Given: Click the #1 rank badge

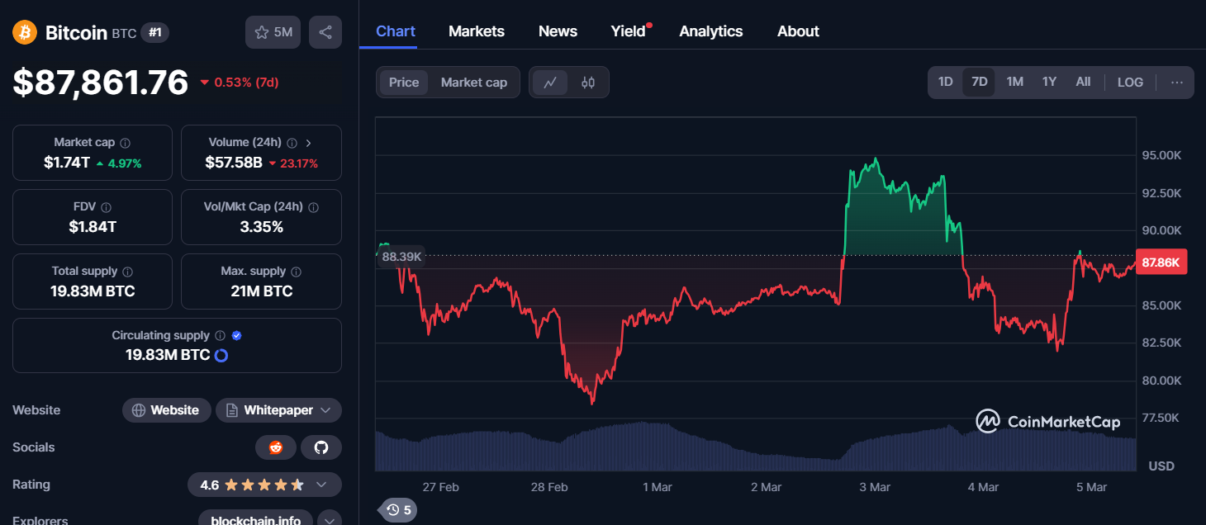Looking at the screenshot, I should tap(154, 32).
